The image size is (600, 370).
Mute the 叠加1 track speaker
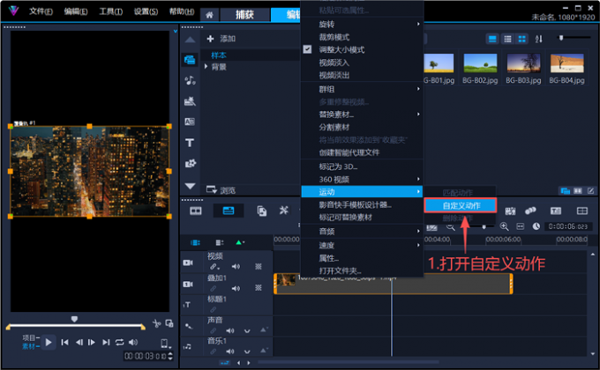(x=236, y=288)
